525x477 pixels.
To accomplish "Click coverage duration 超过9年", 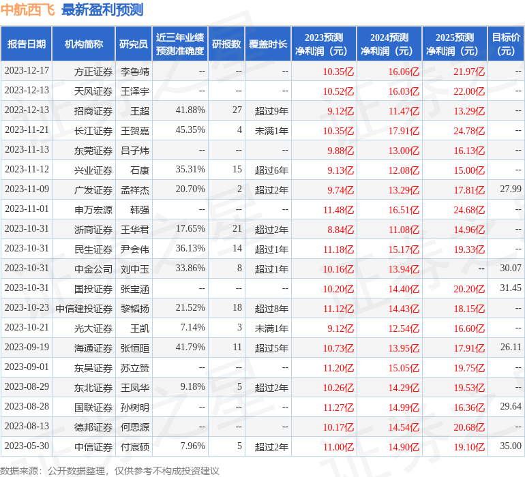I will click(271, 111).
